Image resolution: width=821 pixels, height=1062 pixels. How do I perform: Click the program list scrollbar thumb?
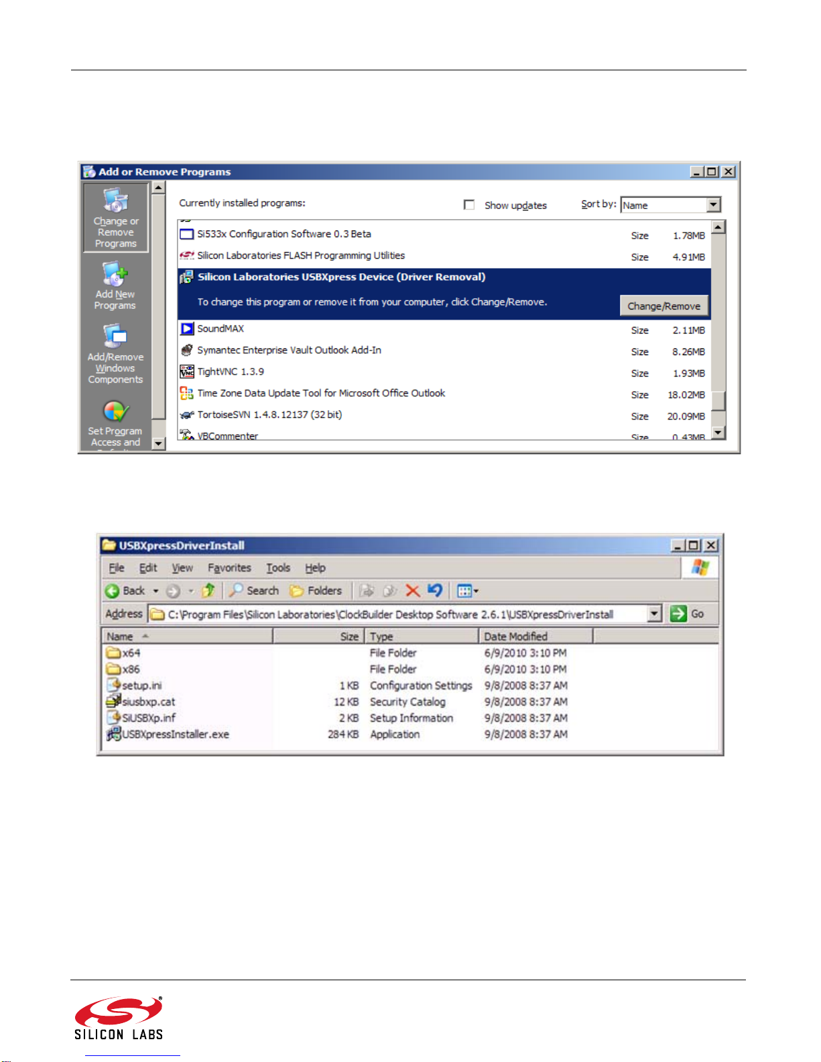[x=718, y=401]
